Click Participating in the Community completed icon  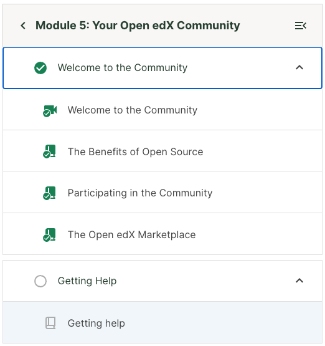tap(49, 193)
